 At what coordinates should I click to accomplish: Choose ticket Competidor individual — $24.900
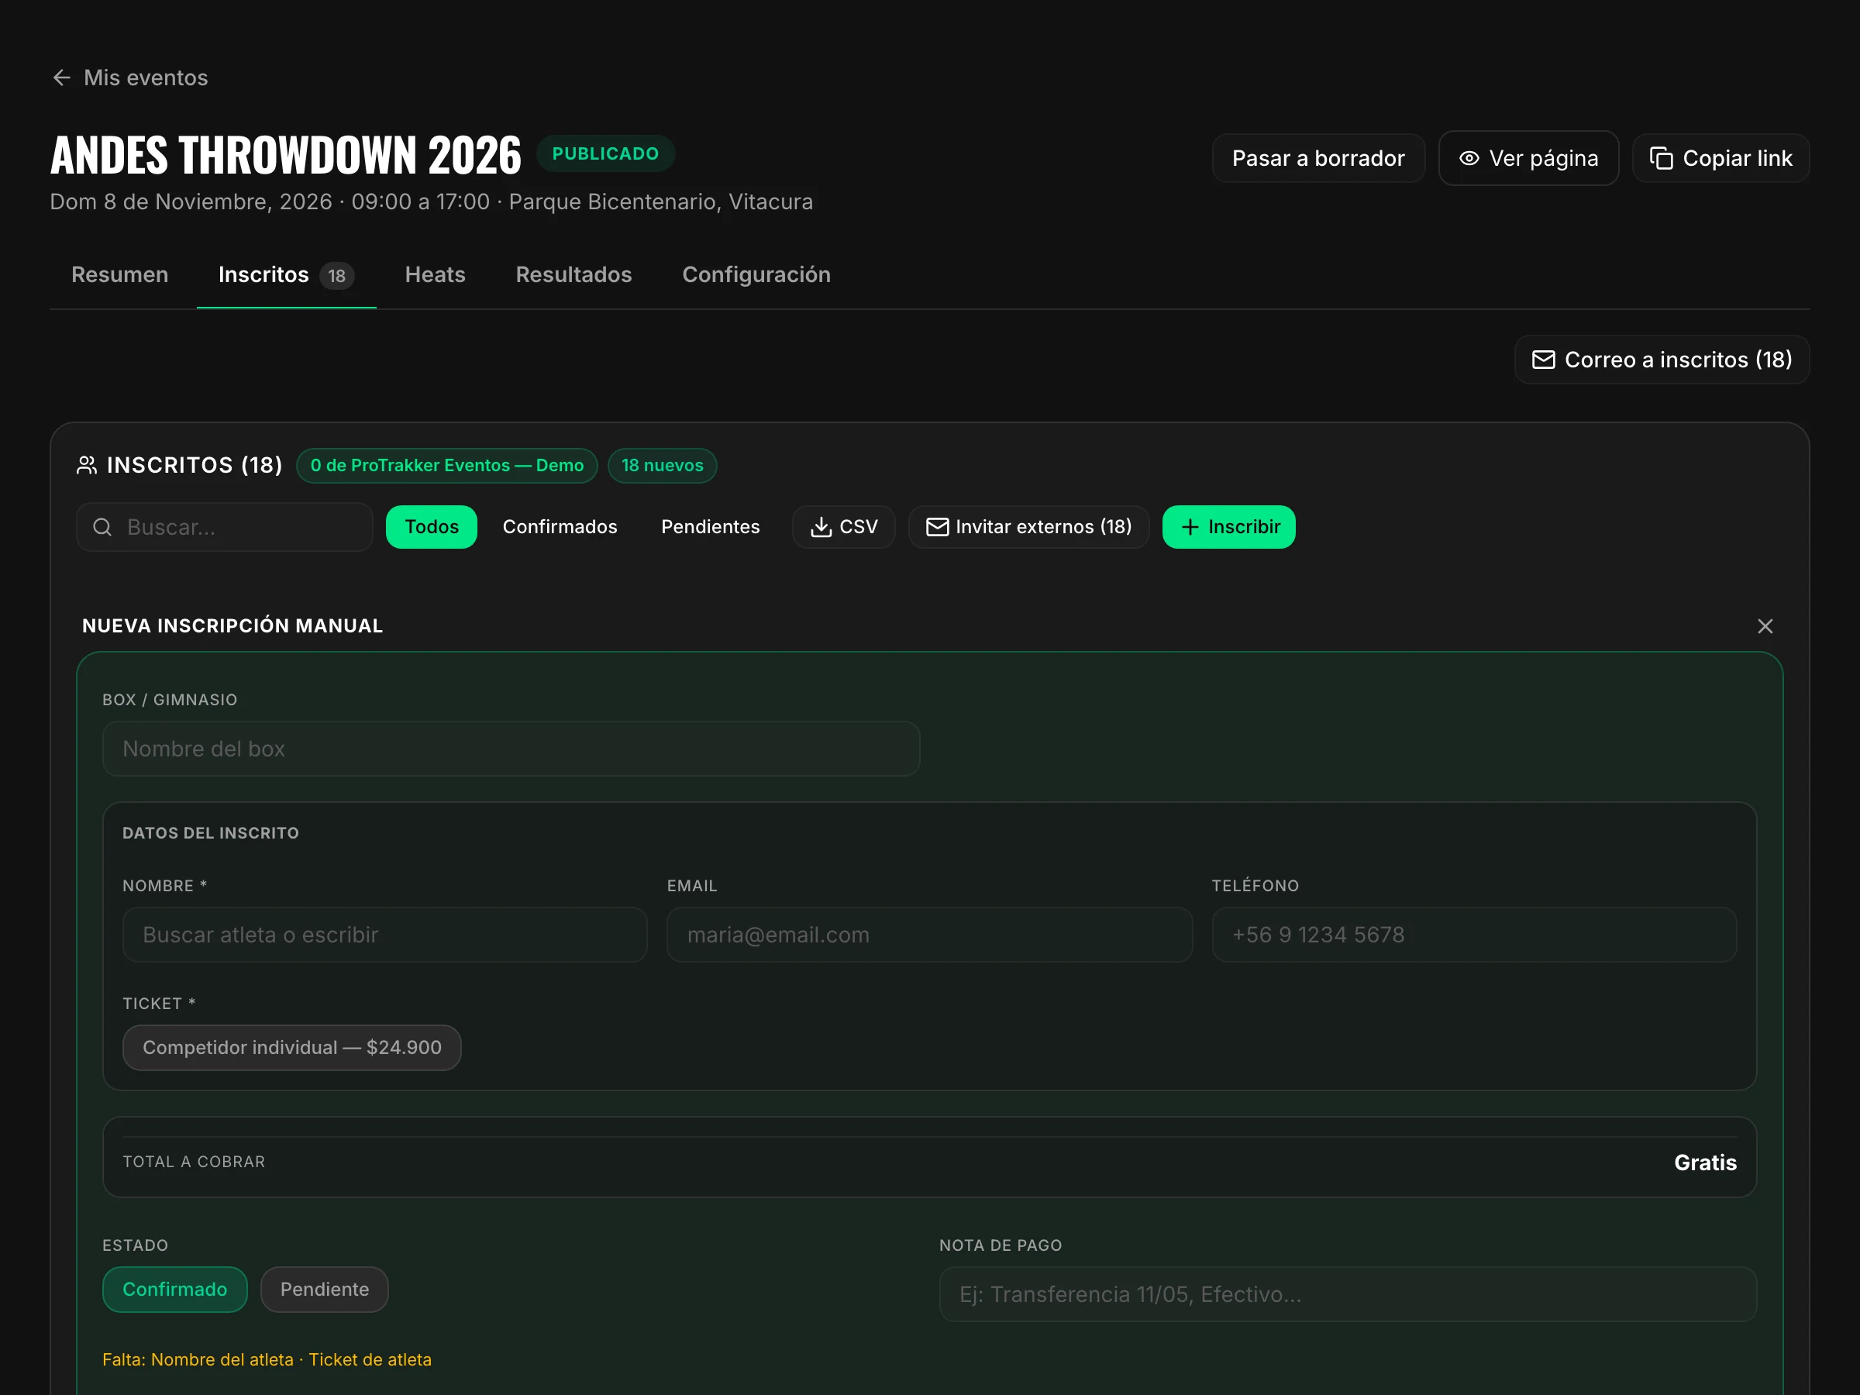(x=291, y=1048)
